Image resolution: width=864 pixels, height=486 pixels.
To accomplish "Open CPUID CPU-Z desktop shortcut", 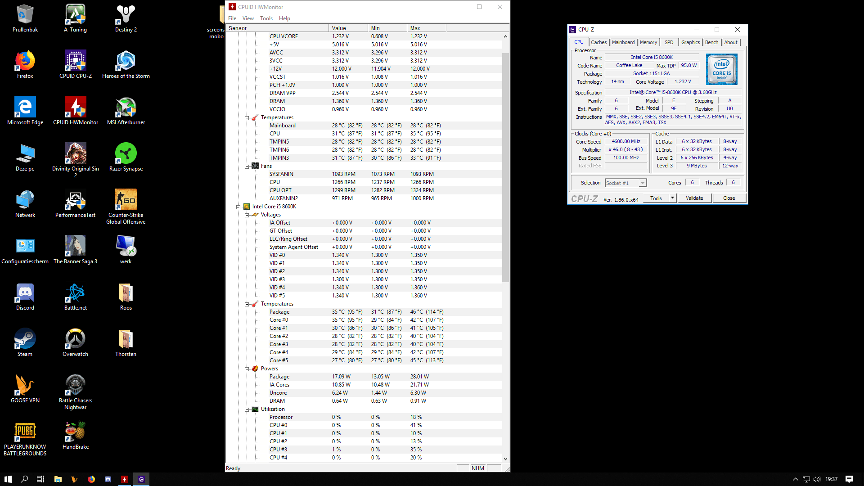I will click(75, 64).
